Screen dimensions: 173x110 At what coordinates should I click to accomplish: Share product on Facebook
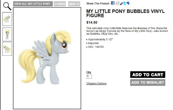(113, 3)
